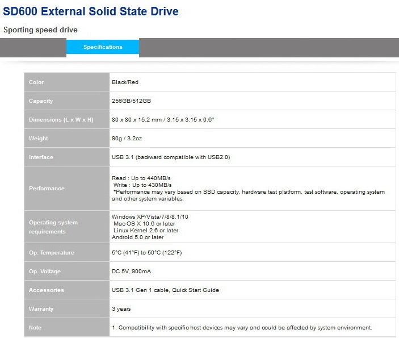Select the Capacity row label
The image size is (399, 338).
coord(41,101)
